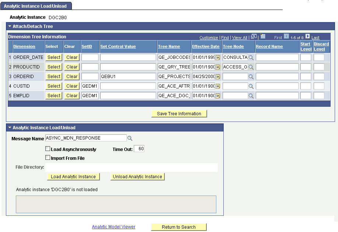Screen dimensions: 338x232
Task: Open the EMPLID row calendar icon
Action: click(217, 95)
